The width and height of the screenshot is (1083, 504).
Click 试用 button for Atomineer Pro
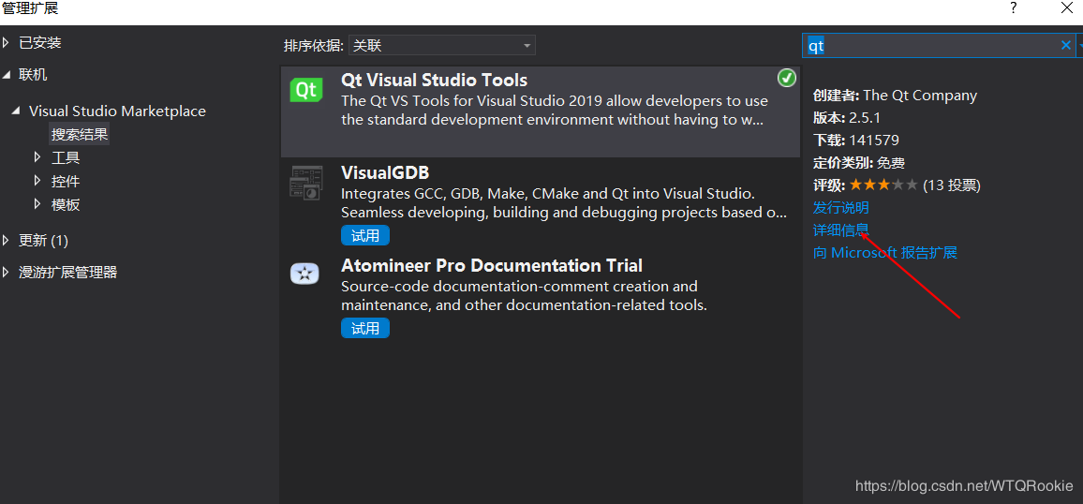365,328
